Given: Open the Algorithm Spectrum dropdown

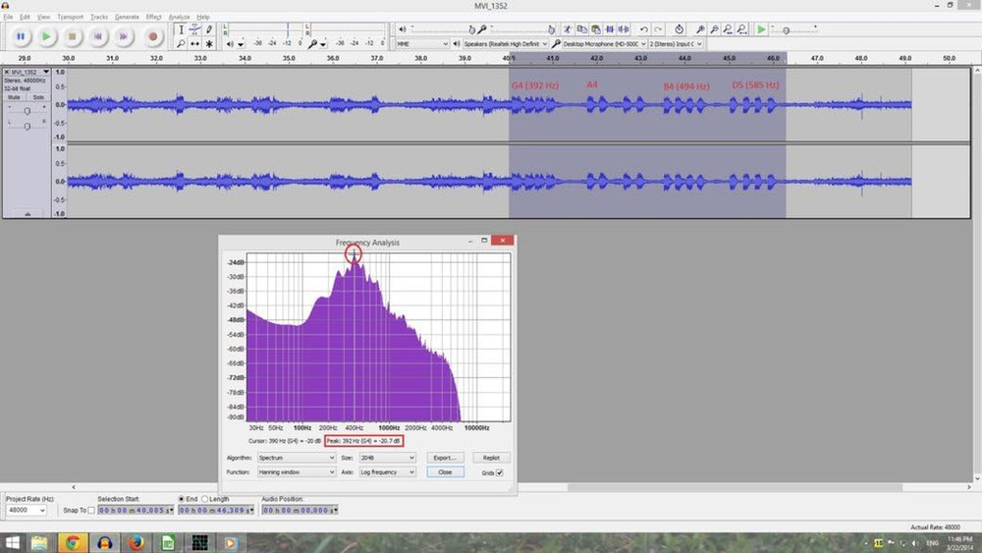Looking at the screenshot, I should pyautogui.click(x=297, y=458).
